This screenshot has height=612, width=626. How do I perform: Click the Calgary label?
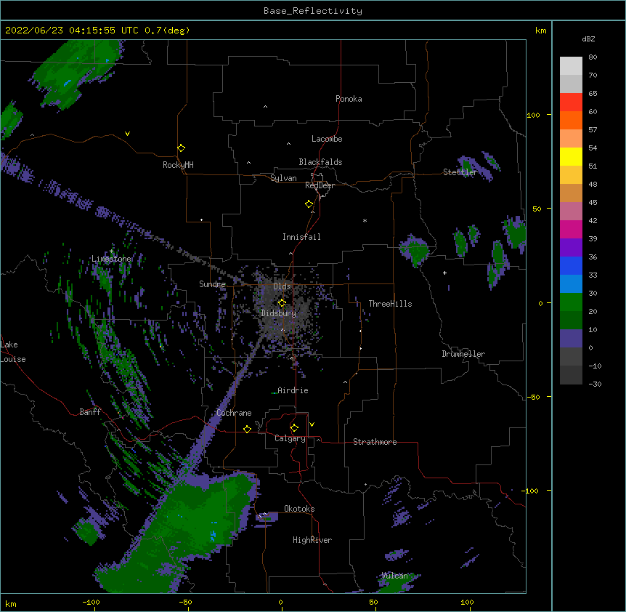290,438
